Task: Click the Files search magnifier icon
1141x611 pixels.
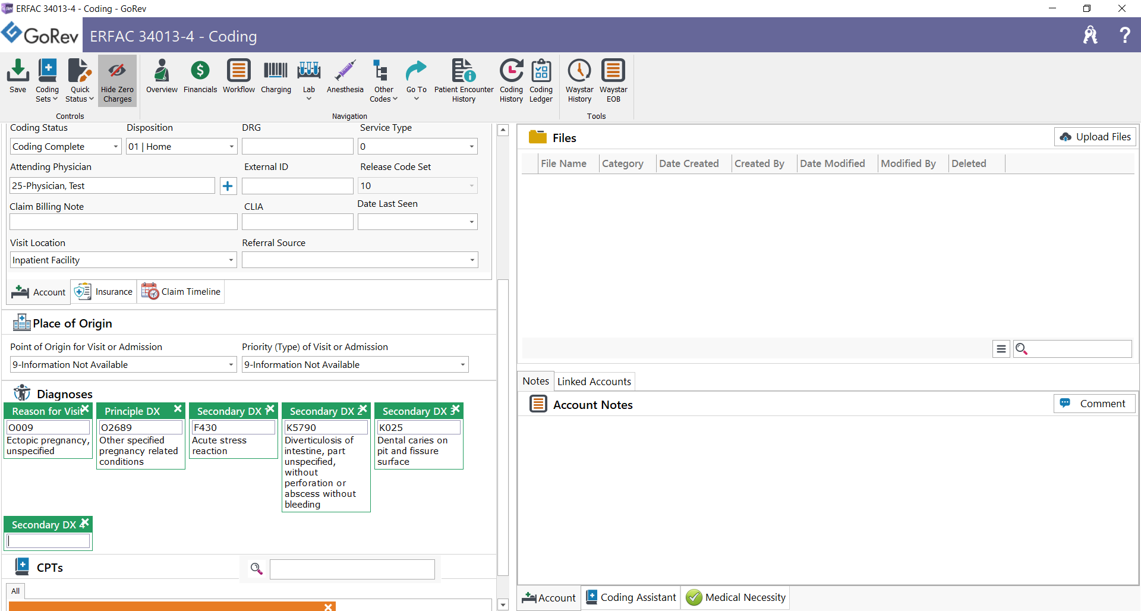Action: click(x=1022, y=349)
